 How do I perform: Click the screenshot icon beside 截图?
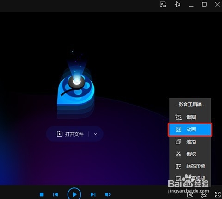[x=179, y=117]
